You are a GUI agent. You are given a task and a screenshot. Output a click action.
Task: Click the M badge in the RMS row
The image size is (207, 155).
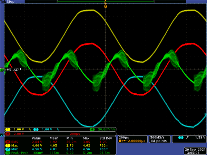coord(8,142)
